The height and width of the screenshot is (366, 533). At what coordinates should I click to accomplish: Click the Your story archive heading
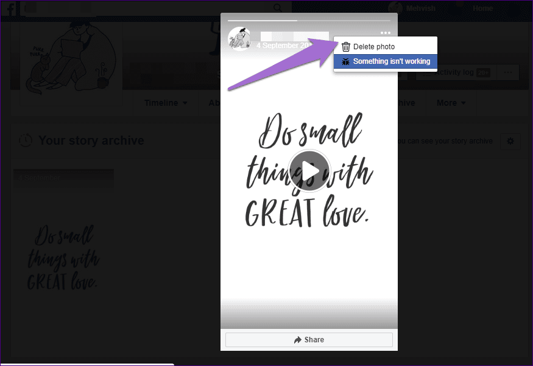click(91, 140)
